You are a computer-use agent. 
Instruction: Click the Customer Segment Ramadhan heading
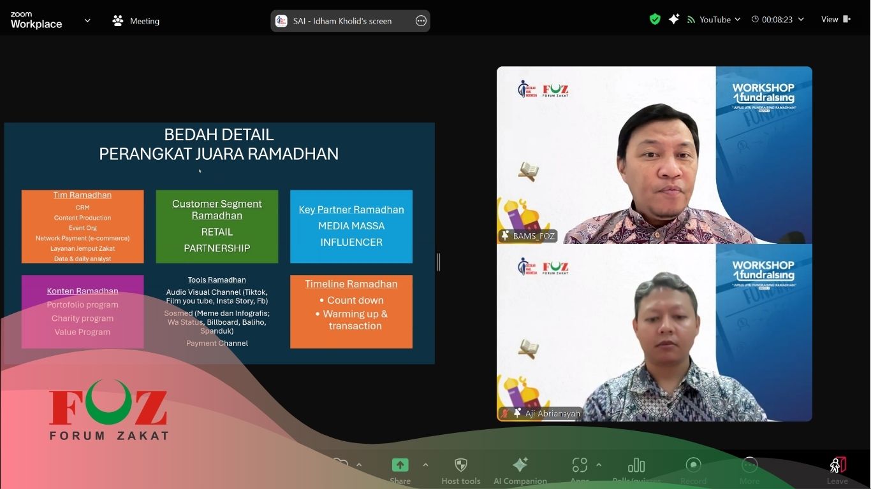217,209
